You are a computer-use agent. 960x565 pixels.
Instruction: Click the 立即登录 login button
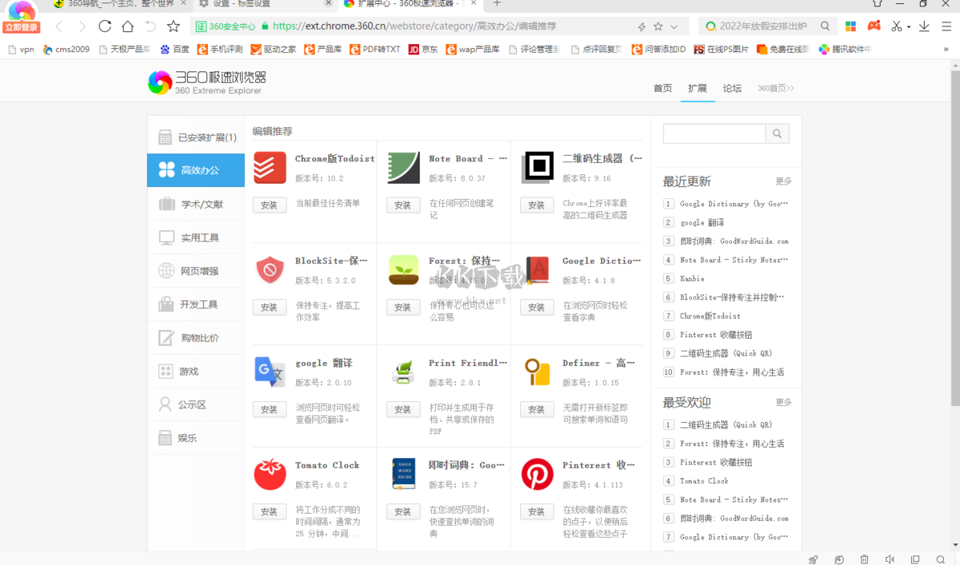click(x=22, y=27)
